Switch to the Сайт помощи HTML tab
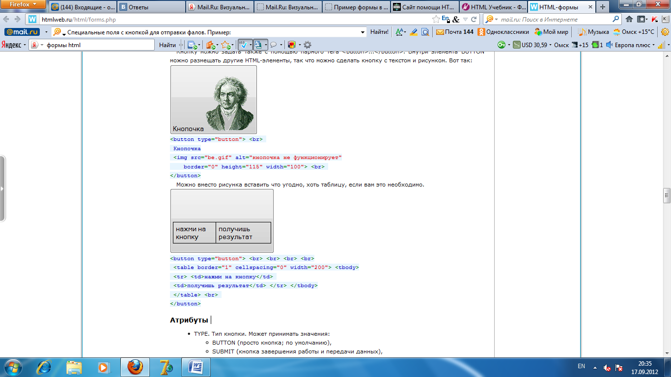671x377 pixels. 425,7
